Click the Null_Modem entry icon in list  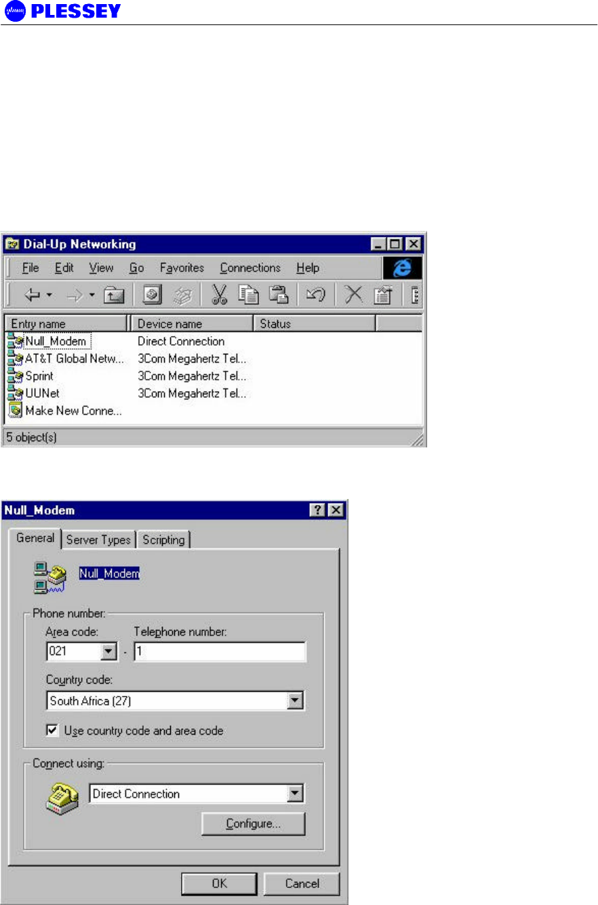tap(15, 341)
